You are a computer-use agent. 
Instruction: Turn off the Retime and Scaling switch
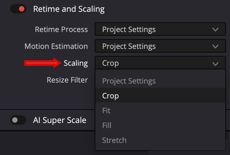pos(18,9)
